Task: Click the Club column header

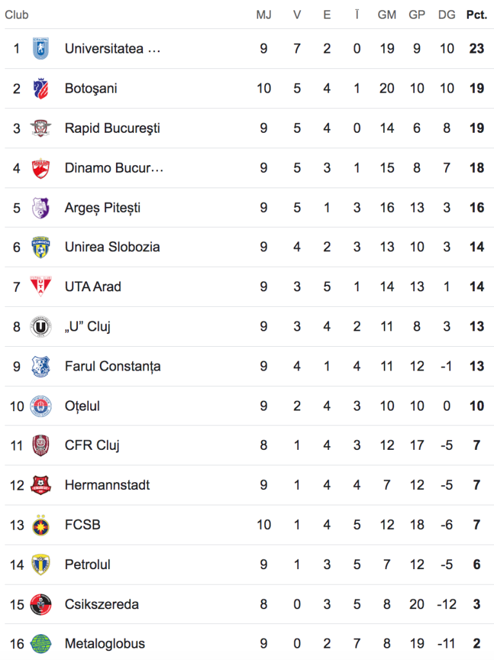Action: click(x=16, y=15)
